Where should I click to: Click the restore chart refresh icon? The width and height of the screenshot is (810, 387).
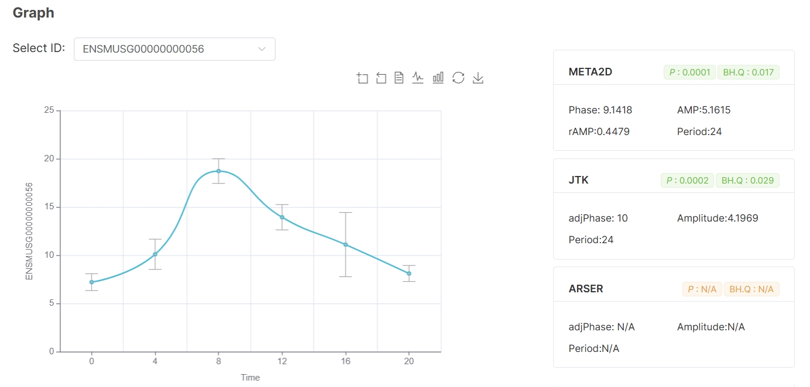click(x=458, y=78)
